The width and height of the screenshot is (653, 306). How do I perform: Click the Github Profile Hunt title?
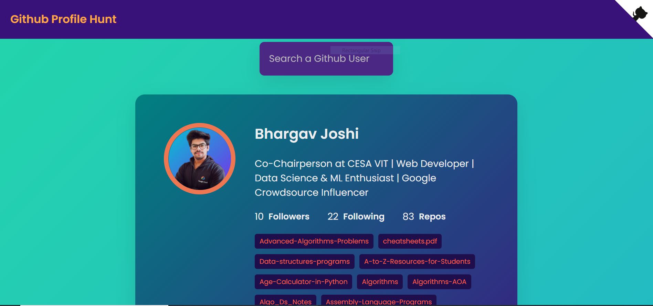63,19
